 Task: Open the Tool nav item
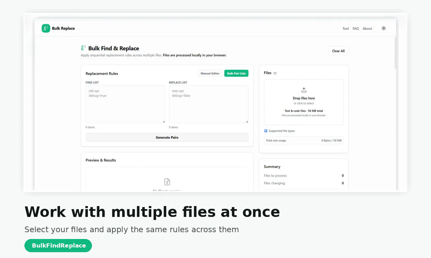click(345, 29)
